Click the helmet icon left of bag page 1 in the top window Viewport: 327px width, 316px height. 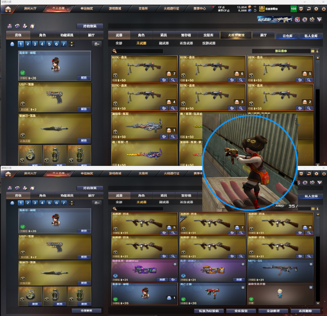coord(12,44)
